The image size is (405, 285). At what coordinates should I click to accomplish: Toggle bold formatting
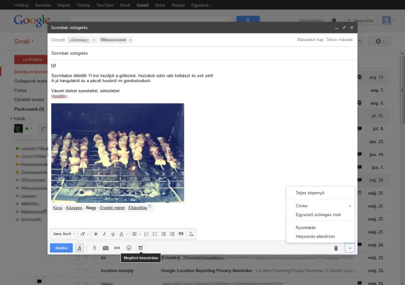96,234
